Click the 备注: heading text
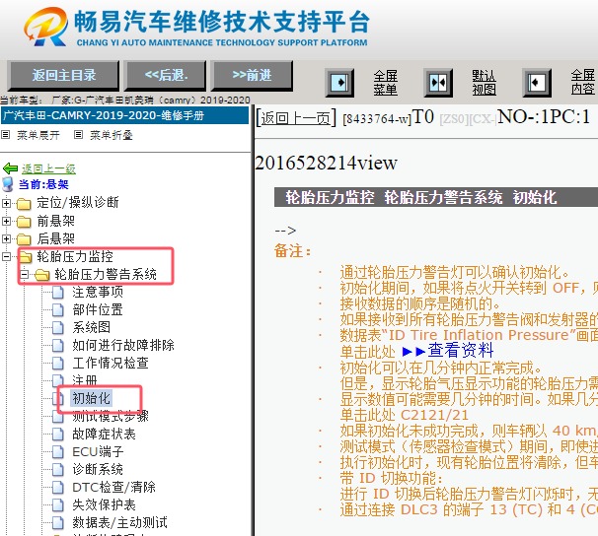 click(292, 251)
